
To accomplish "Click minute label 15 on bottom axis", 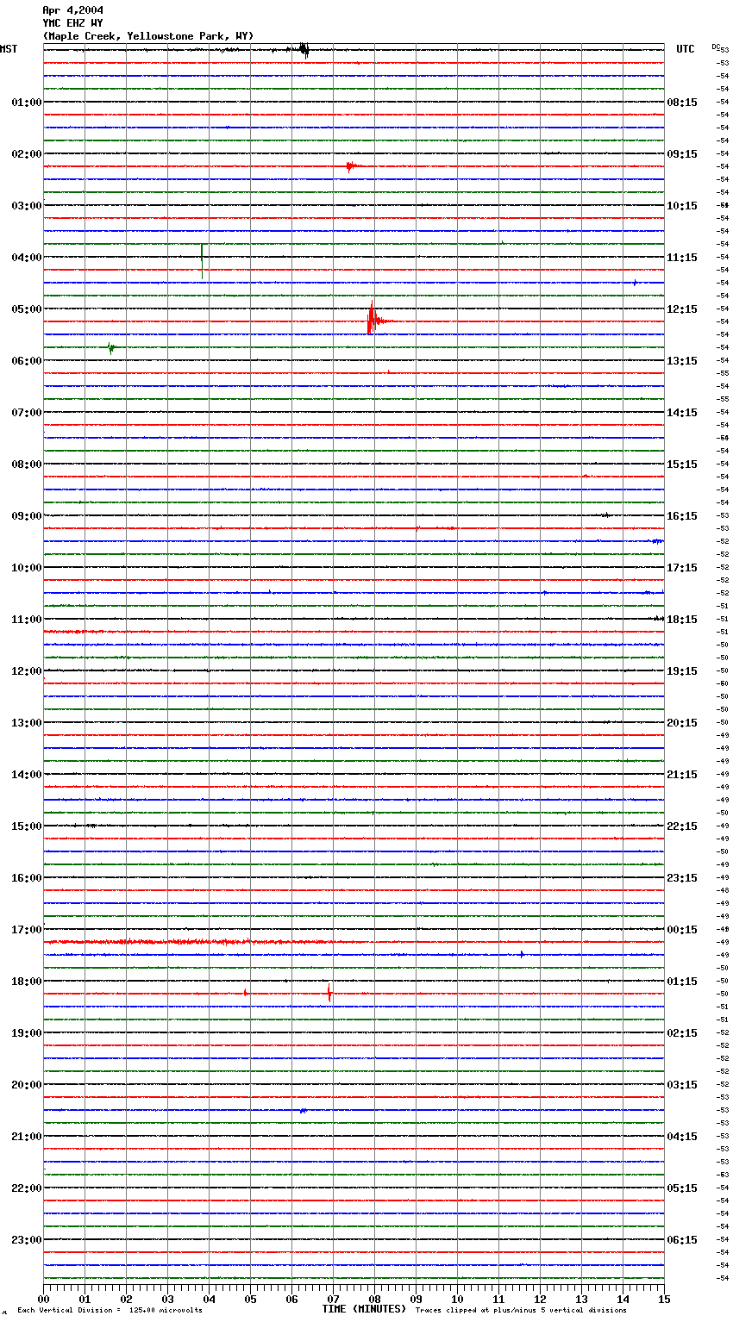I will [x=664, y=1299].
